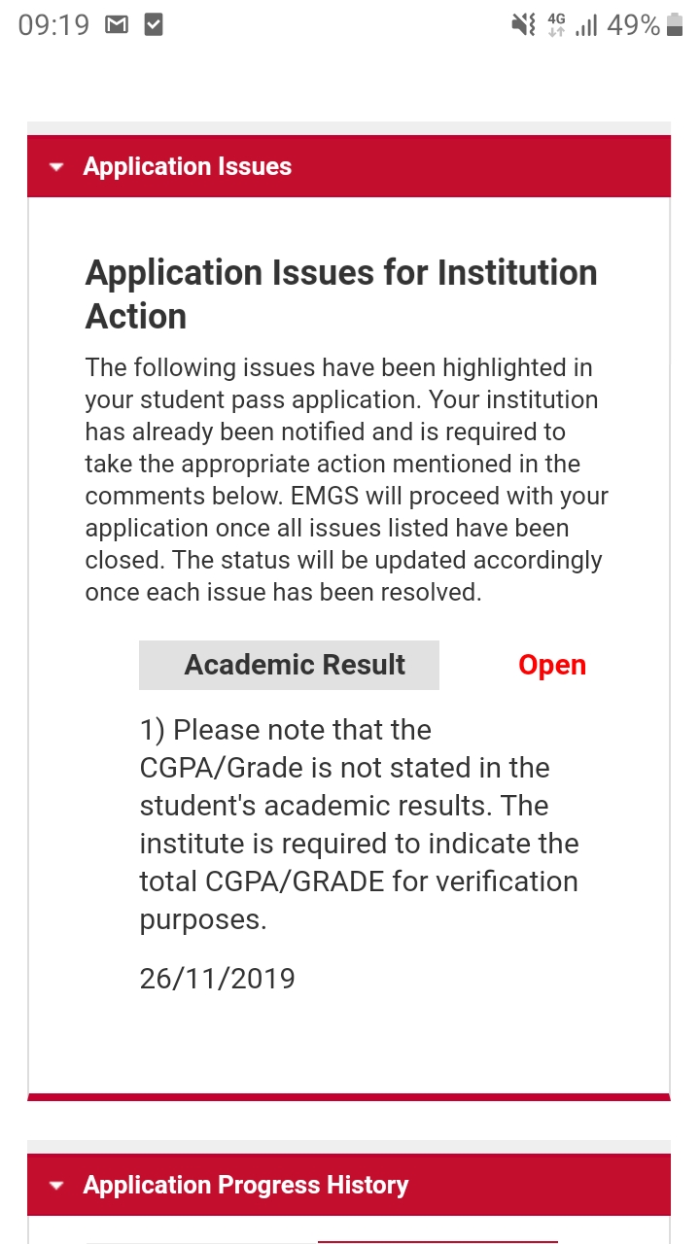Image resolution: width=700 pixels, height=1244 pixels.
Task: Tap the Application Issues header title
Action: pos(188,167)
